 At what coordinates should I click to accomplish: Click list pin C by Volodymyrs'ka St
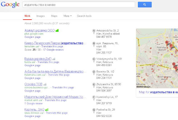point(94,60)
